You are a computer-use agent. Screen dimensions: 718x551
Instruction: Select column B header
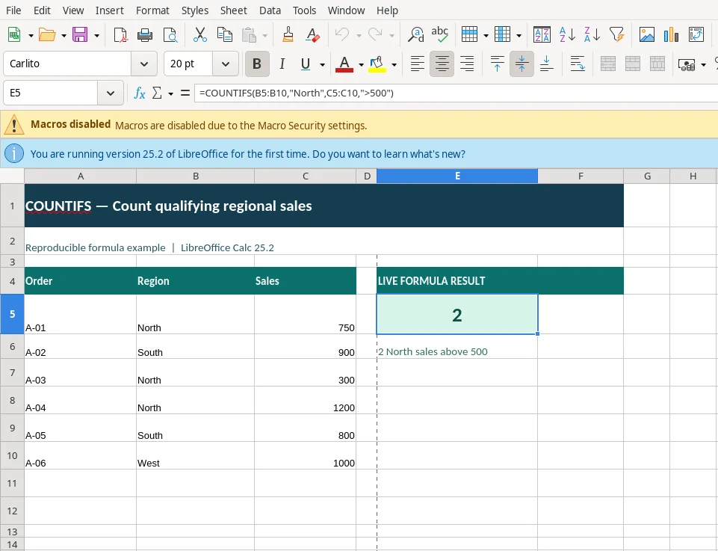coord(196,176)
